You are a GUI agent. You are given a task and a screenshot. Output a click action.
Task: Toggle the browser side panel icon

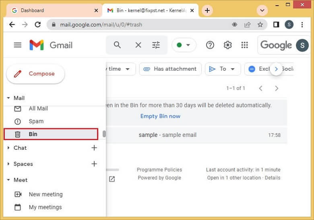coord(276,25)
